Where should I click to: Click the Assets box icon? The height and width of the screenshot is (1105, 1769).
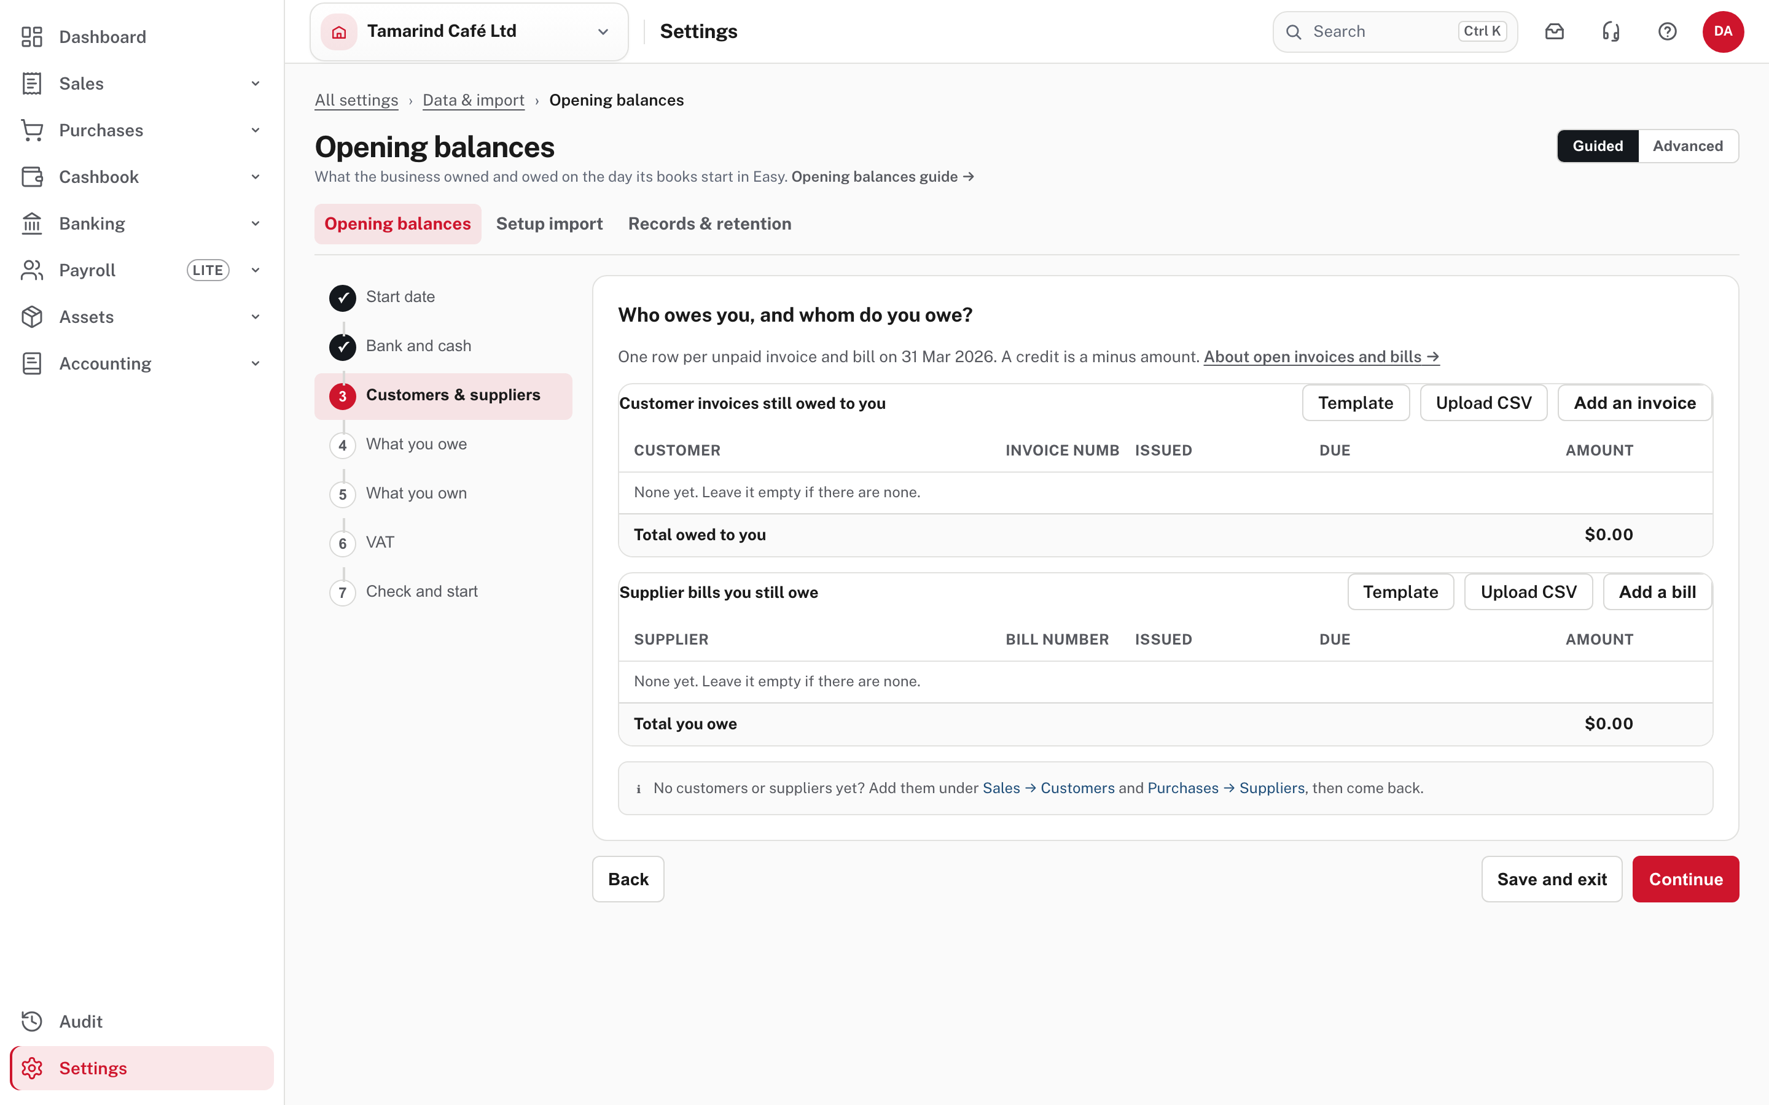click(32, 317)
